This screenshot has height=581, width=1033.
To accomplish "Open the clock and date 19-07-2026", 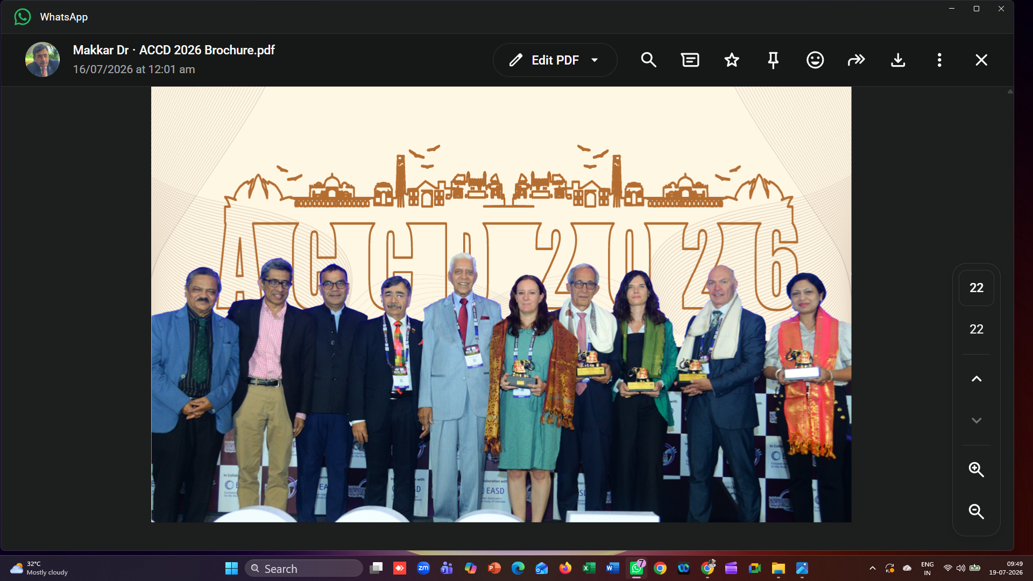I will (x=1006, y=568).
